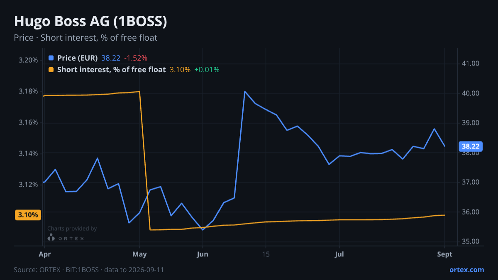Click the 'Jul' x-axis label
498x280 pixels.
[339, 254]
